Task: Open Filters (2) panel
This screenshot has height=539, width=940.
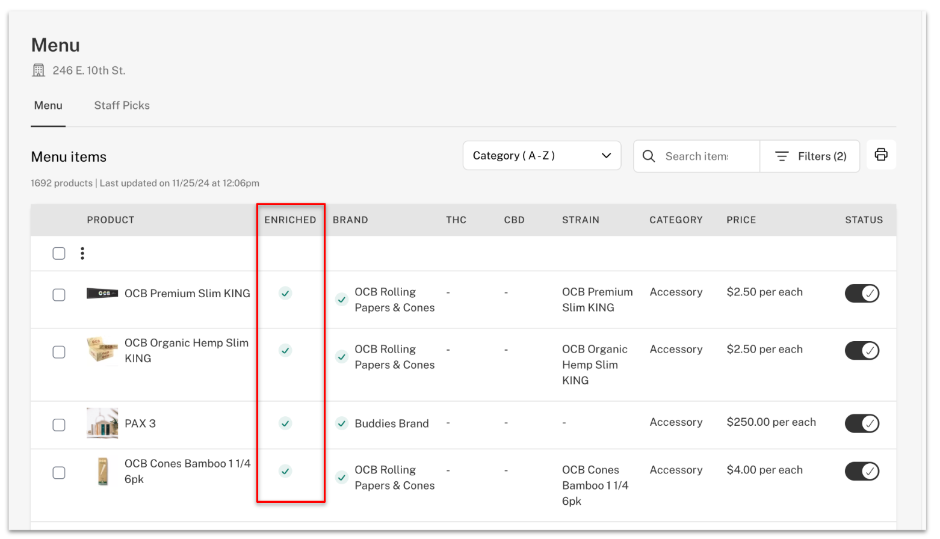Action: click(x=810, y=156)
